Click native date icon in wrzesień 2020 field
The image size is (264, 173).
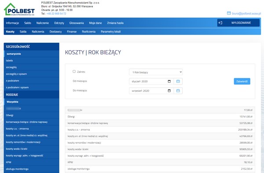(x=169, y=91)
